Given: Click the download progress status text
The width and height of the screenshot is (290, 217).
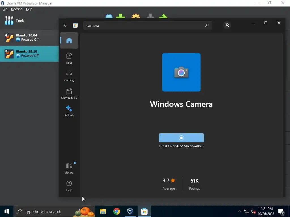Looking at the screenshot, I should [x=181, y=146].
